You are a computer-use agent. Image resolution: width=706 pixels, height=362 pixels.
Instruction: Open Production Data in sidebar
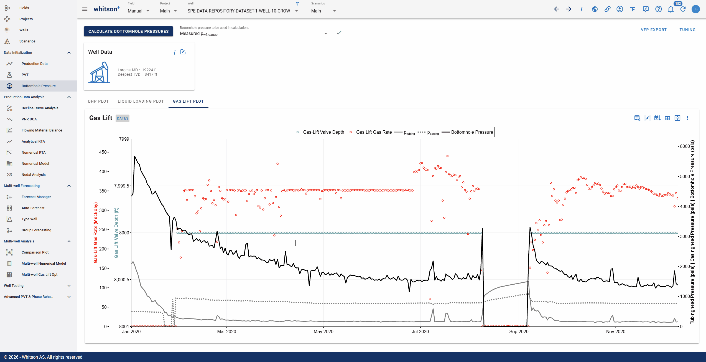[39, 64]
